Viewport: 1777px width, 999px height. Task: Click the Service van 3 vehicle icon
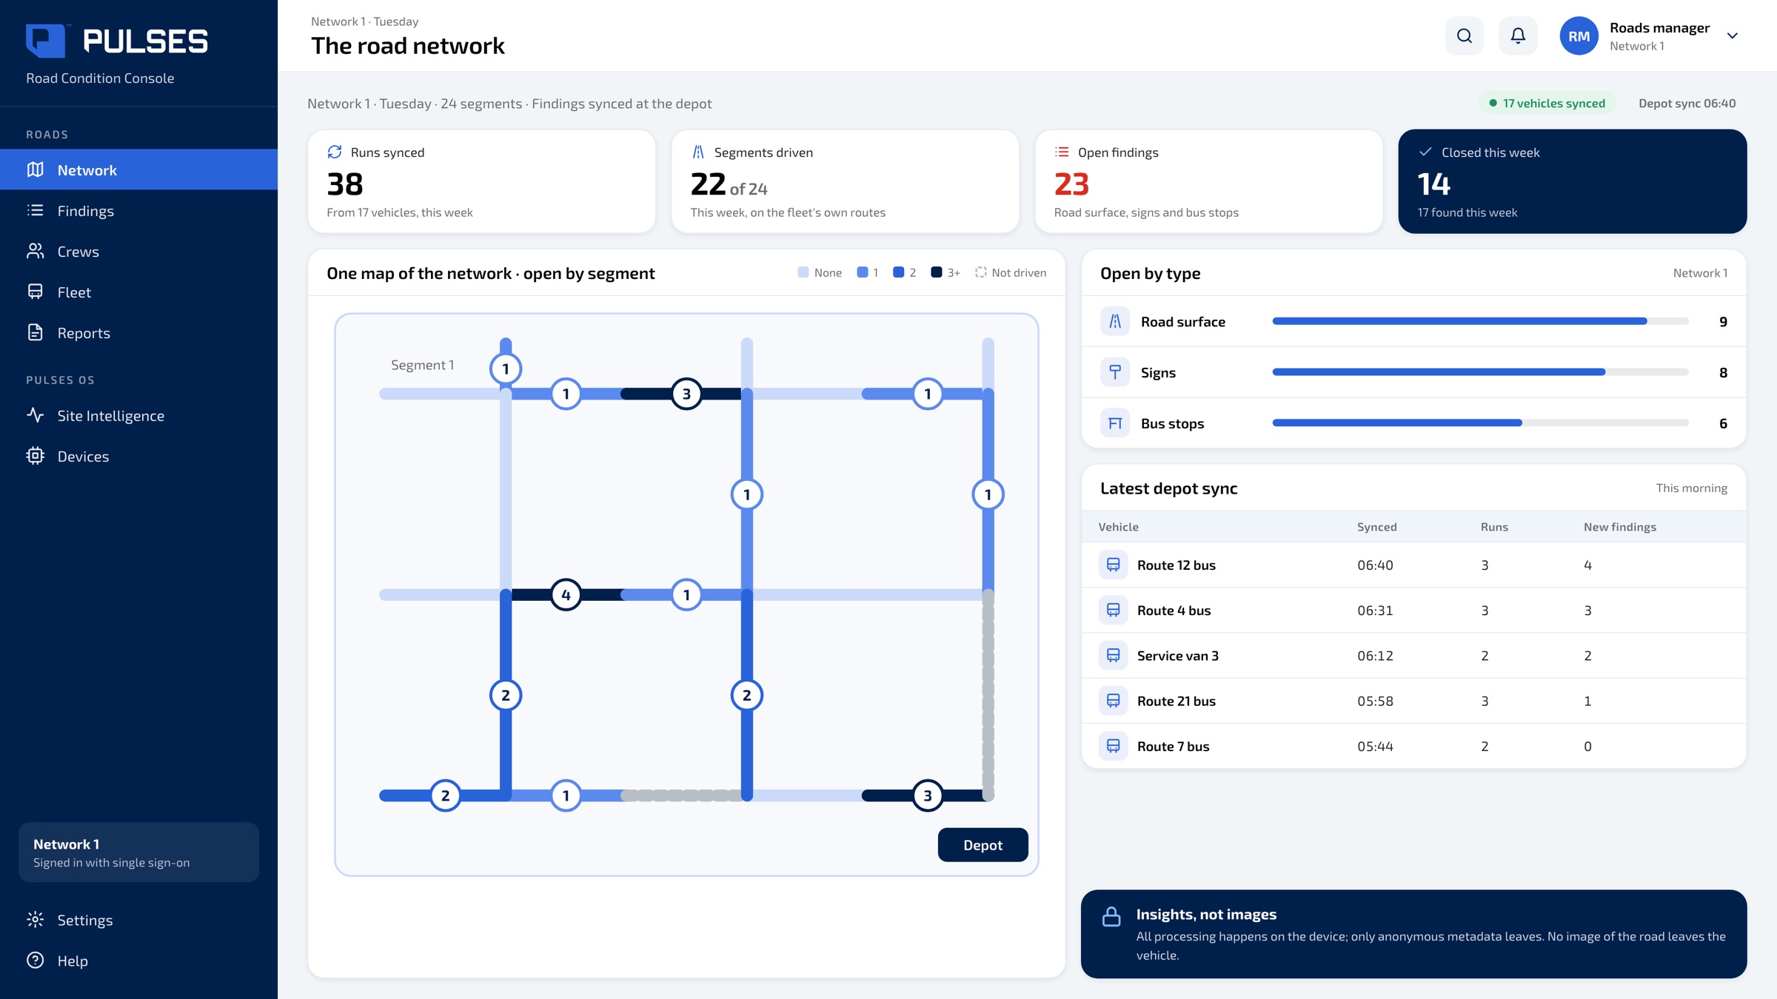pyautogui.click(x=1113, y=655)
